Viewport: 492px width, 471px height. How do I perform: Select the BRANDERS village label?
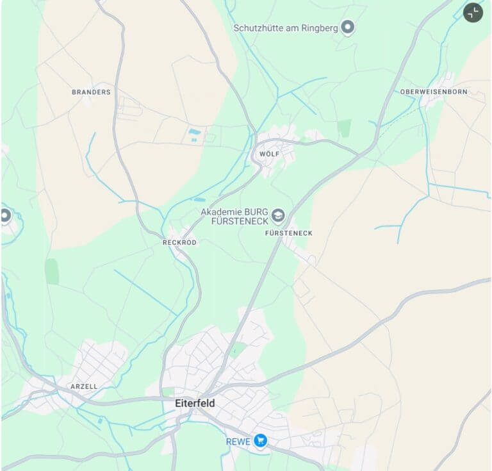tap(92, 92)
